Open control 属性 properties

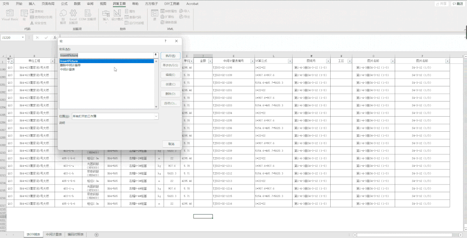pos(130,11)
